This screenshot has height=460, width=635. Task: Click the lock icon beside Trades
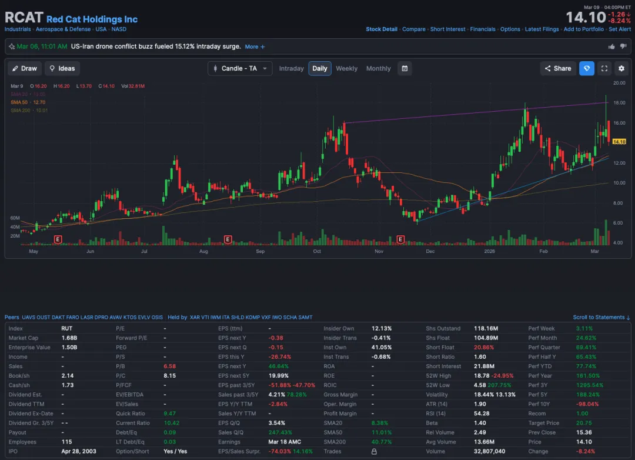pos(374,451)
